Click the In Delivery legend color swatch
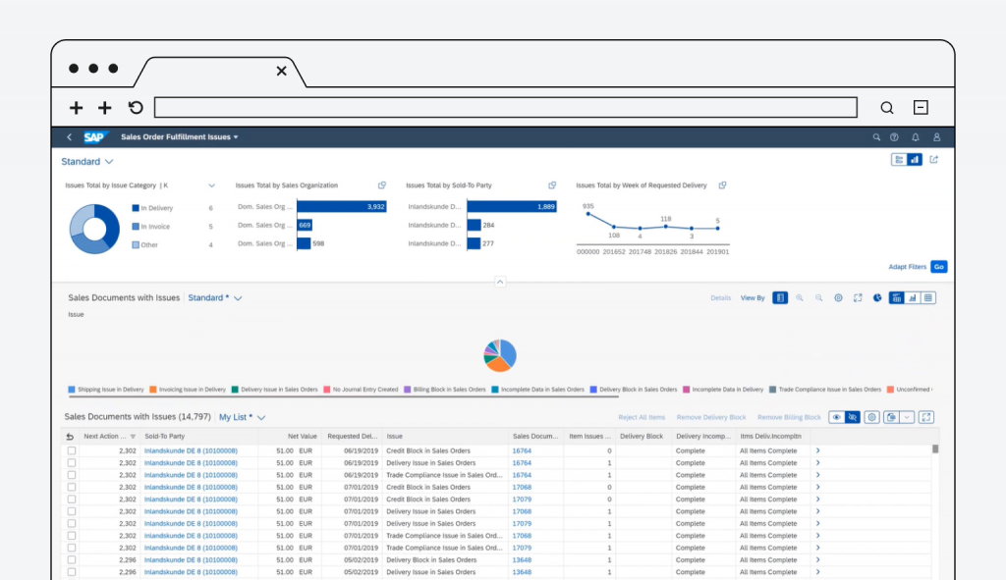This screenshot has height=580, width=1006. coord(136,208)
